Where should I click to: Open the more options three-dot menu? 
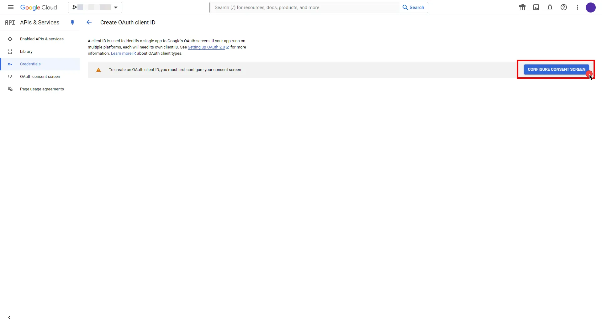pyautogui.click(x=577, y=7)
